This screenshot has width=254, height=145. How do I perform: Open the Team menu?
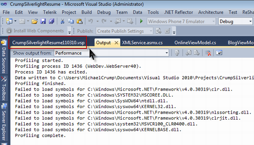tap(122, 12)
